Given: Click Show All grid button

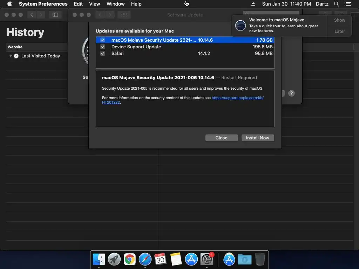Looking at the screenshot, I should tap(124, 15).
